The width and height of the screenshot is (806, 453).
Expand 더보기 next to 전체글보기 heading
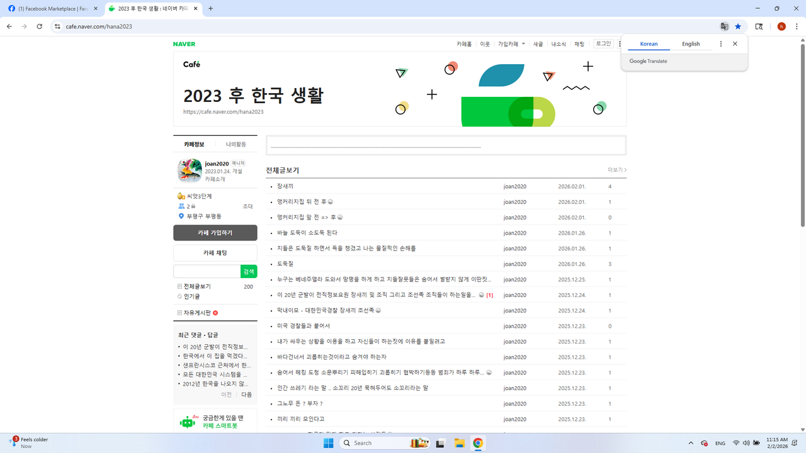(x=616, y=170)
